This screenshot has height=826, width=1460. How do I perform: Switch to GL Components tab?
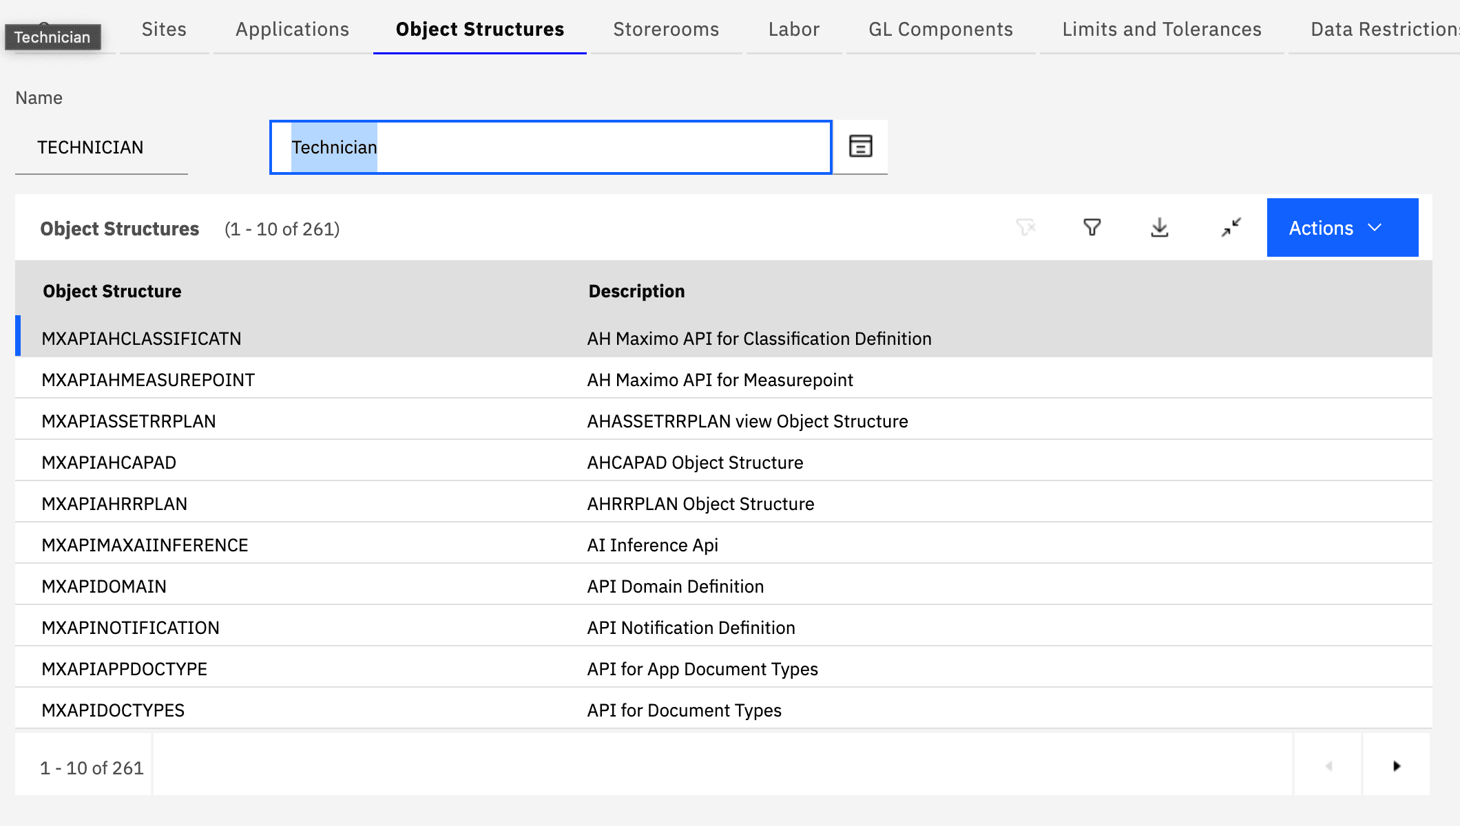pyautogui.click(x=941, y=29)
